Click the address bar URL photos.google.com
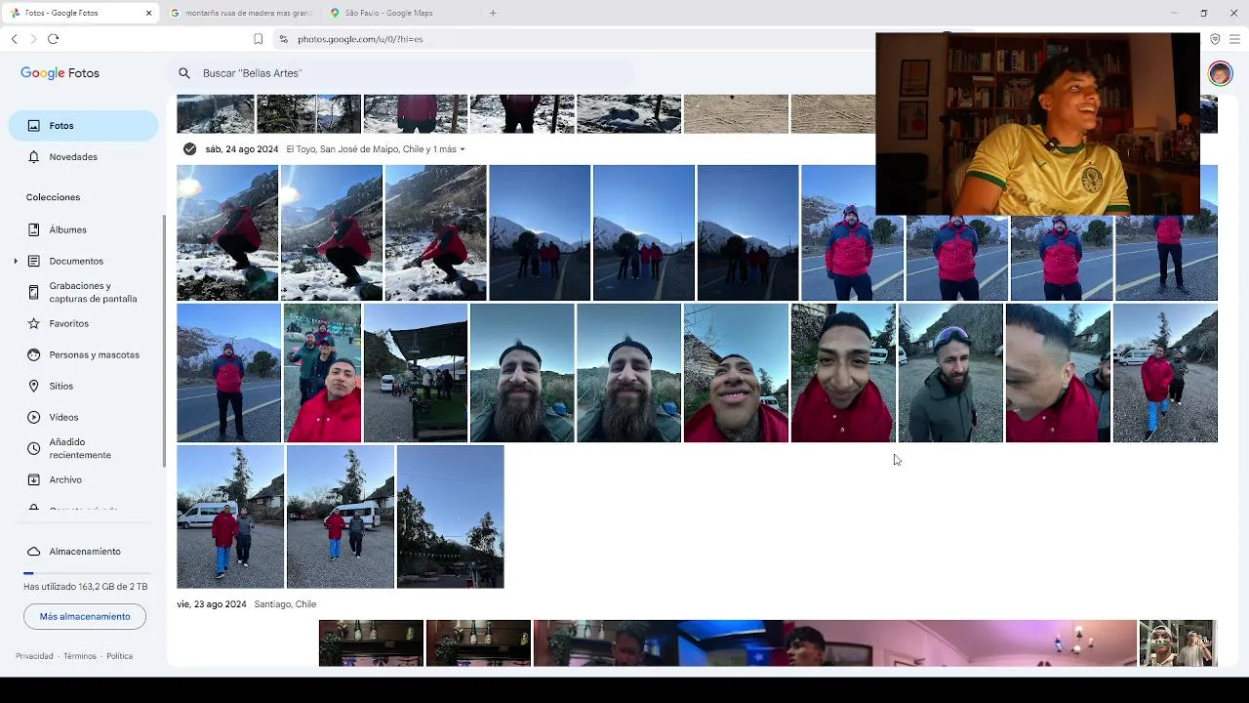 pos(360,39)
